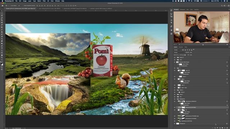Open Search icon in Photoshop top bar
The width and height of the screenshot is (230, 129).
point(222,6)
